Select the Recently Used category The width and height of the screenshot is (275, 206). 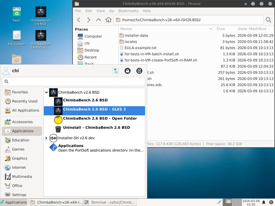coord(22,101)
